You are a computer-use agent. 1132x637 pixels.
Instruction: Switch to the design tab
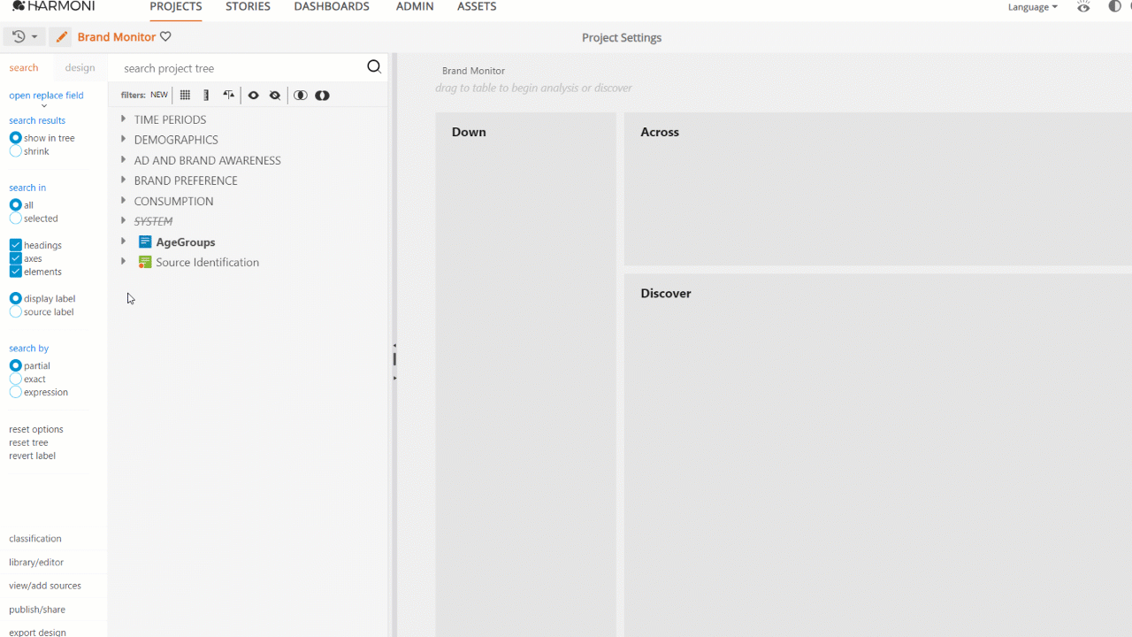tap(80, 67)
